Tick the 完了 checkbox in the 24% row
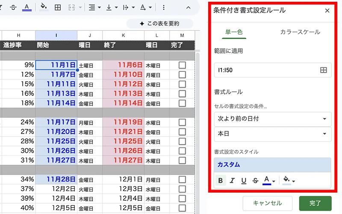The image size is (342, 214). (182, 122)
